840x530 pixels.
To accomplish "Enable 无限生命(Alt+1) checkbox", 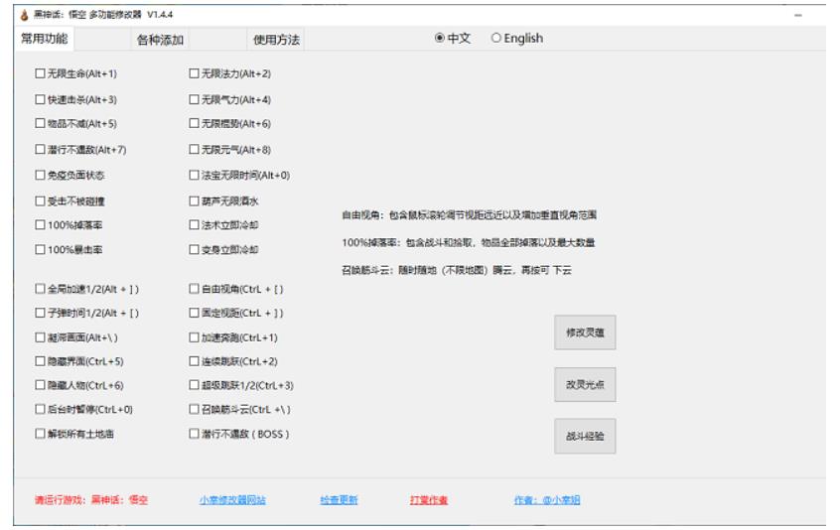I will 40,73.
